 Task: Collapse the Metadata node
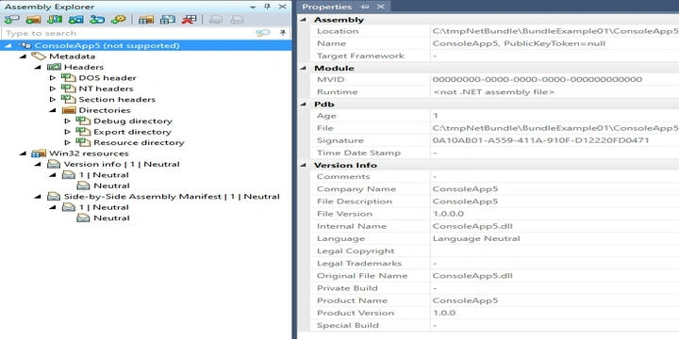tap(23, 56)
